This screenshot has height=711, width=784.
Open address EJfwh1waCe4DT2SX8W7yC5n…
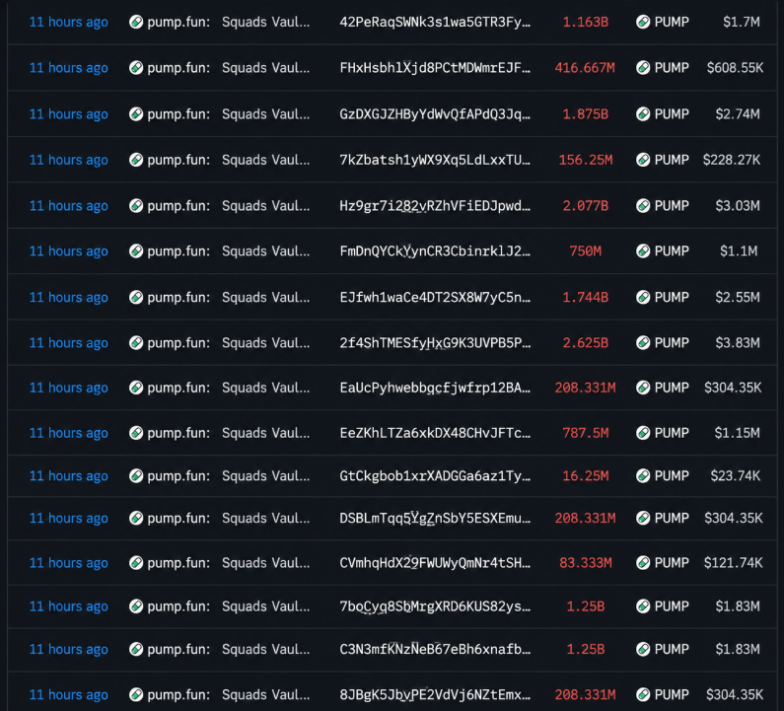point(435,298)
